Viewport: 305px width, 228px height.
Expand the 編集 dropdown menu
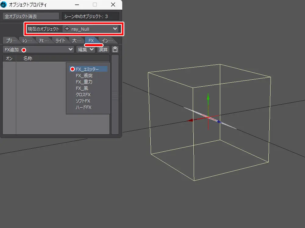[x=85, y=50]
